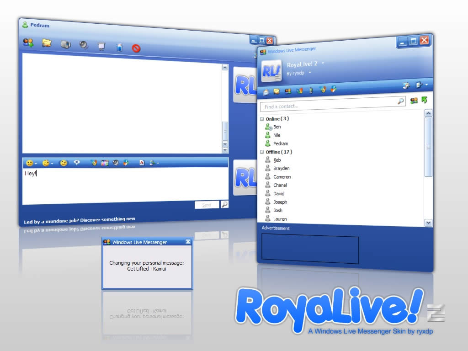Click the contact list scrollbar thumb
The height and width of the screenshot is (351, 468).
(428, 147)
